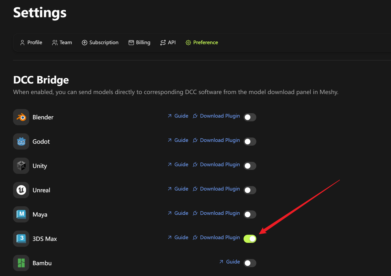Disable the 3DS Max bridge toggle
Image resolution: width=391 pixels, height=276 pixels.
(x=250, y=239)
